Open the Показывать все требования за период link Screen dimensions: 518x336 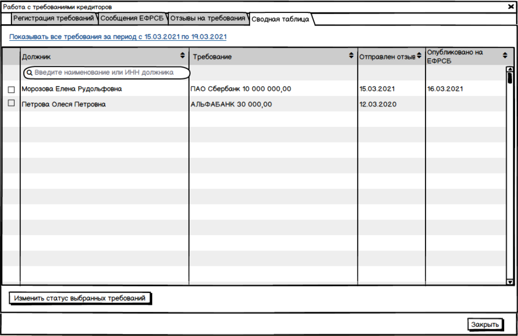coord(118,36)
